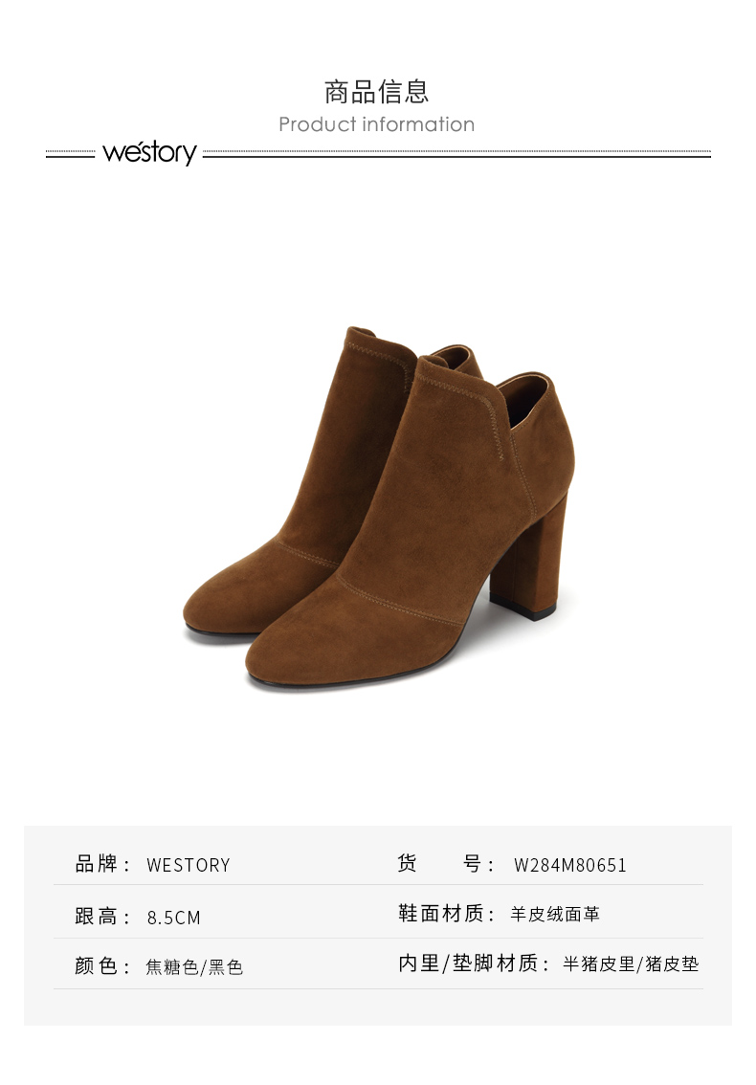Select the WESTORY brand value
This screenshot has height=1085, width=756.
189,865
